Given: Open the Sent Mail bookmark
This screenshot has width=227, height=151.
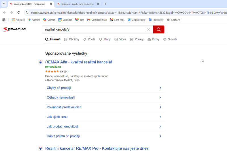Looking at the screenshot, I should [117, 20].
